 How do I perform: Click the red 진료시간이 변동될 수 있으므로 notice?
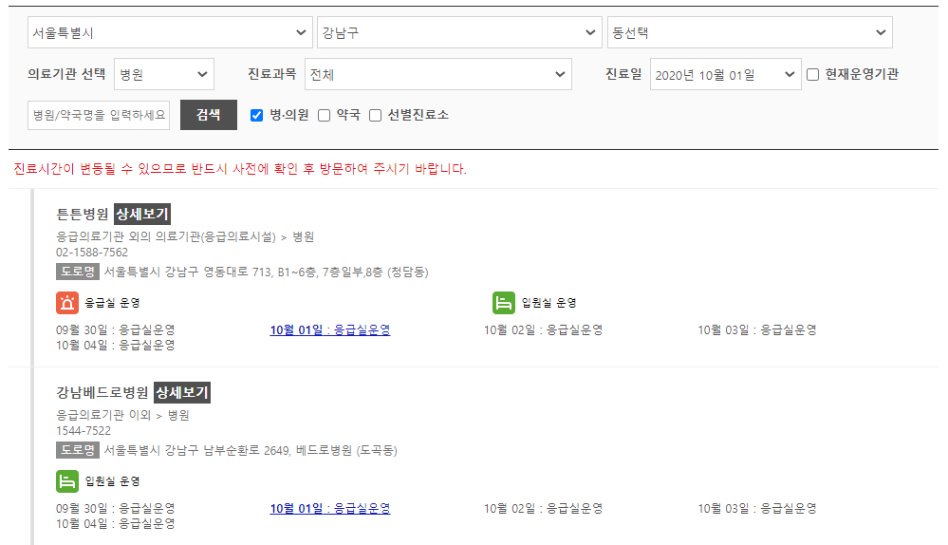[x=240, y=169]
